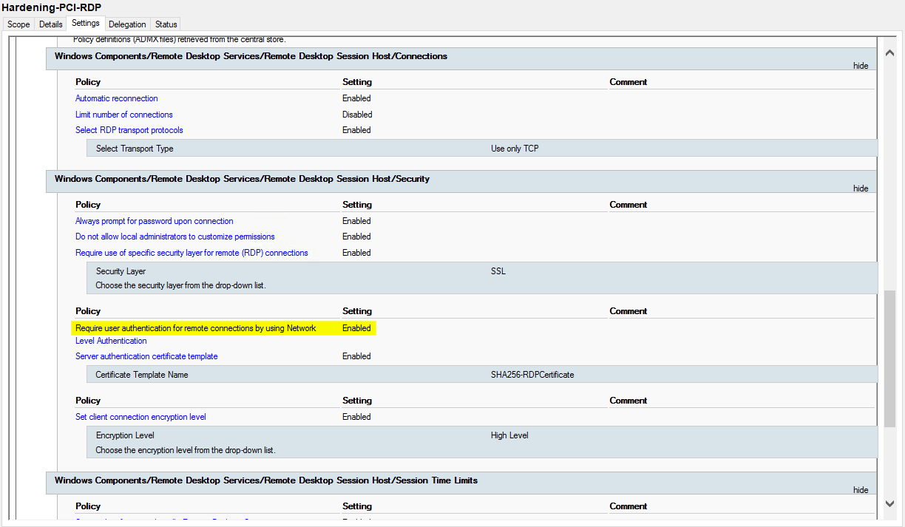Switch to the Scope tab

tap(18, 24)
